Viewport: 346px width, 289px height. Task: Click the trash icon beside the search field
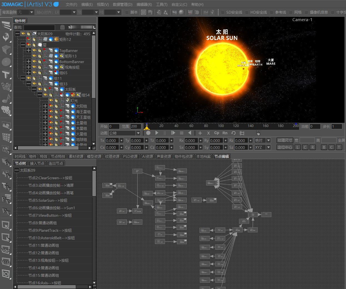click(x=62, y=27)
